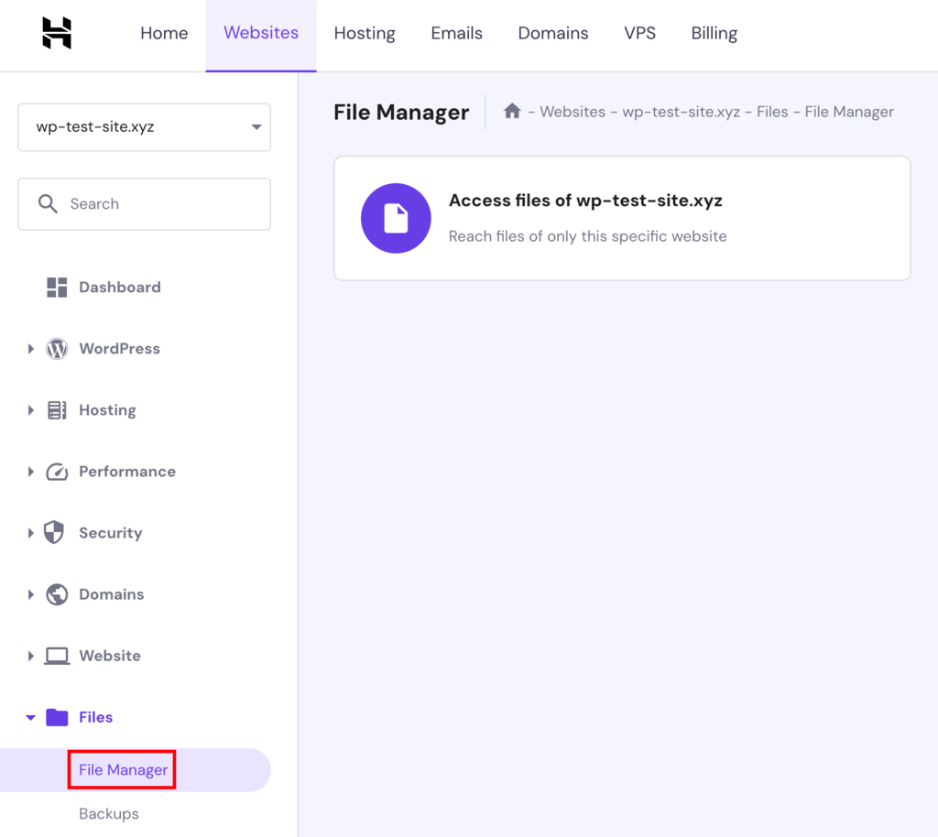The width and height of the screenshot is (938, 837).
Task: Click the purple file document icon
Action: coord(396,218)
